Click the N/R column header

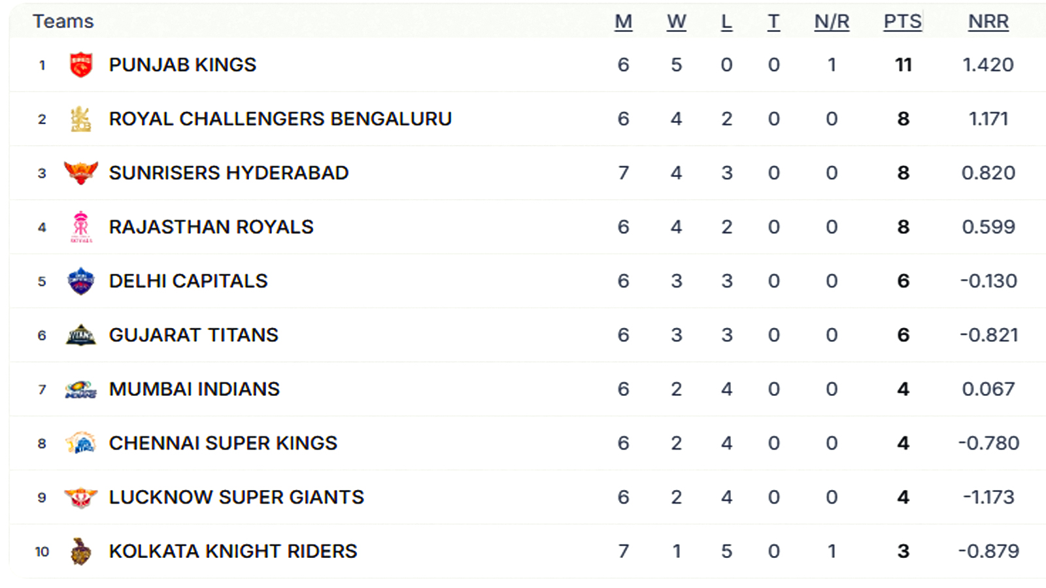pos(832,22)
